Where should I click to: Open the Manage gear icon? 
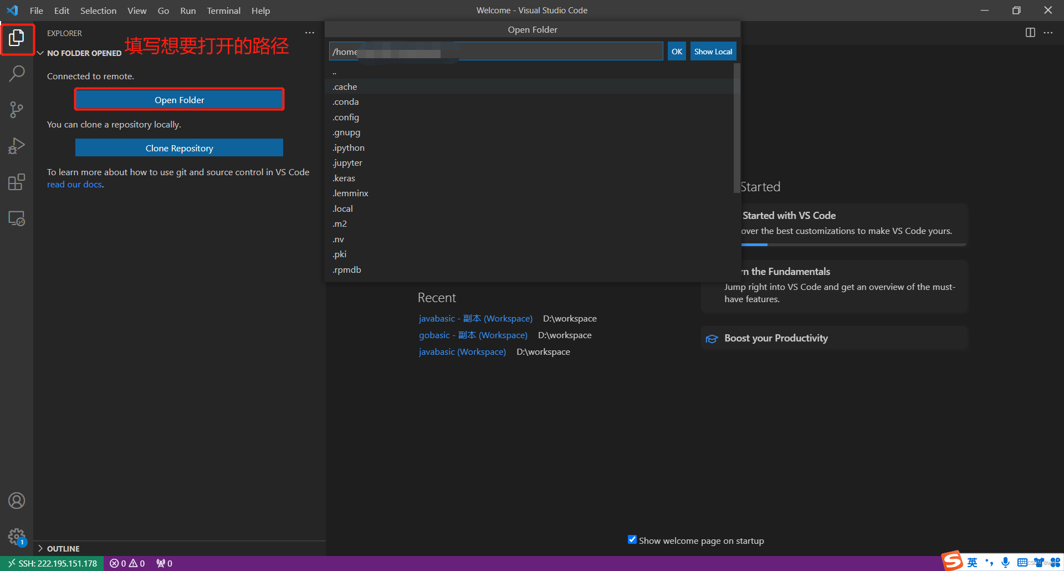point(17,536)
